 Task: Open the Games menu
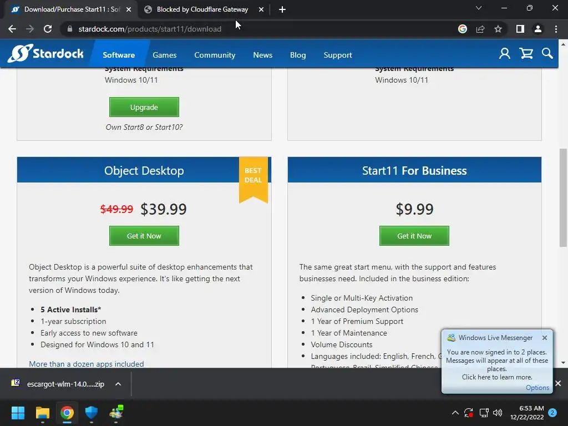tap(164, 55)
